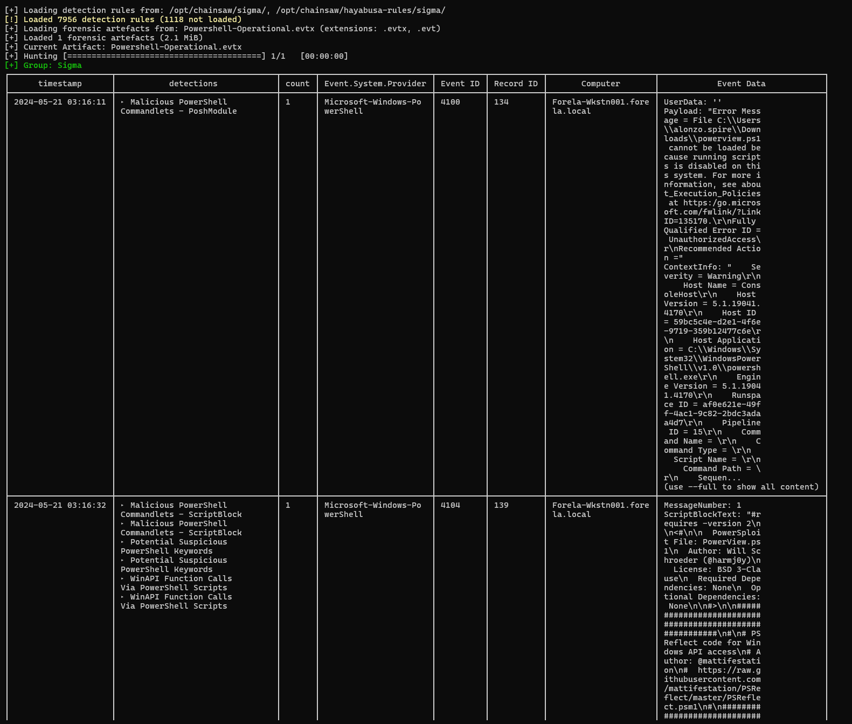Screen dimensions: 852x724
Task: Click Record ID value 139
Action: [501, 505]
